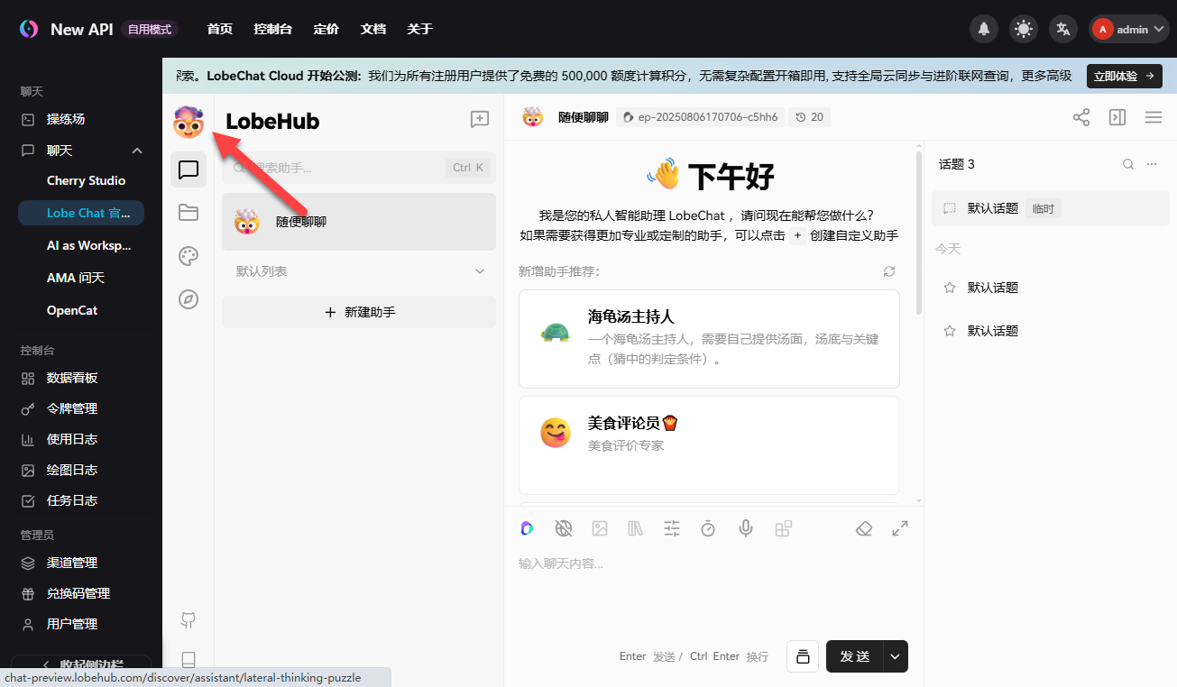Star the first 默认话题 topic

(x=948, y=287)
